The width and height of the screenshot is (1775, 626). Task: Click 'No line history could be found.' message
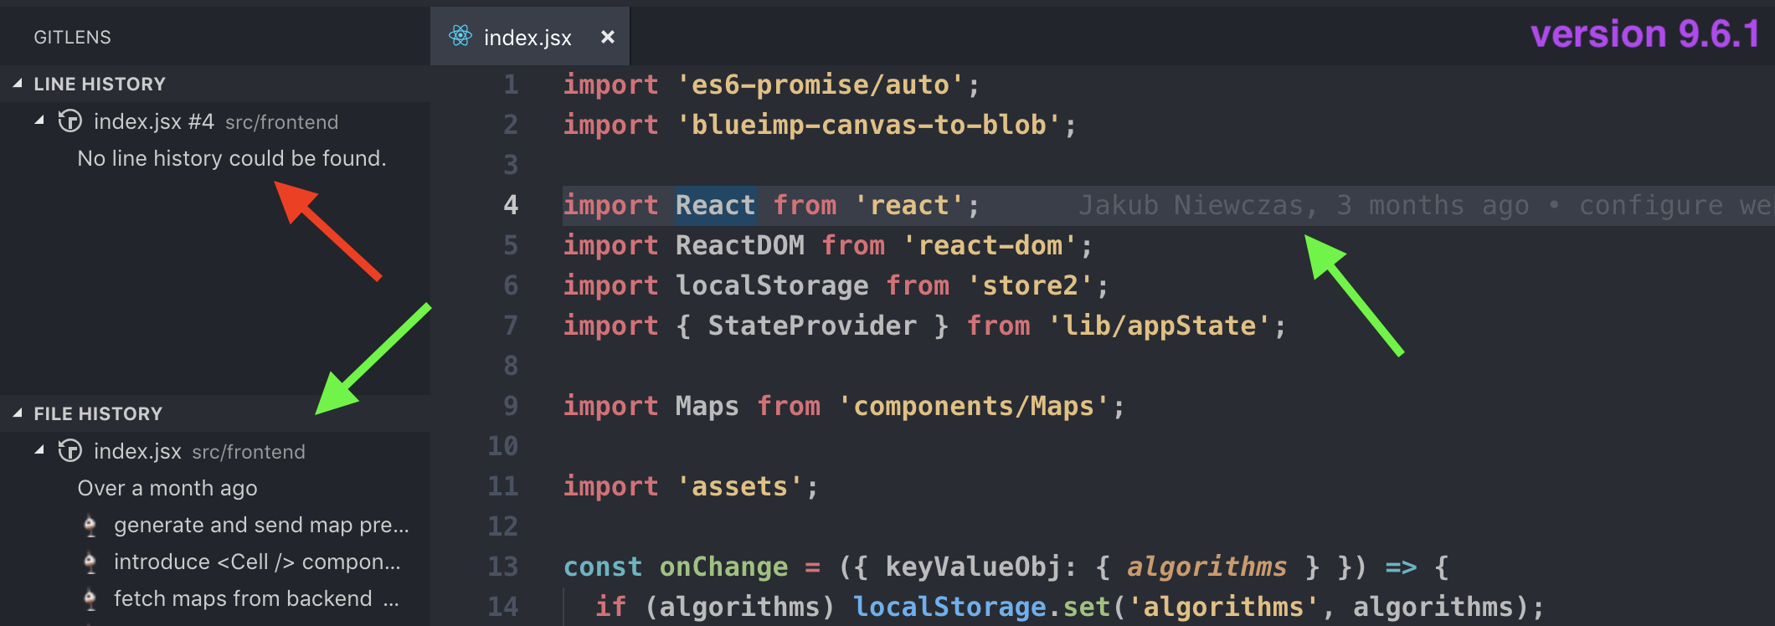coord(232,158)
